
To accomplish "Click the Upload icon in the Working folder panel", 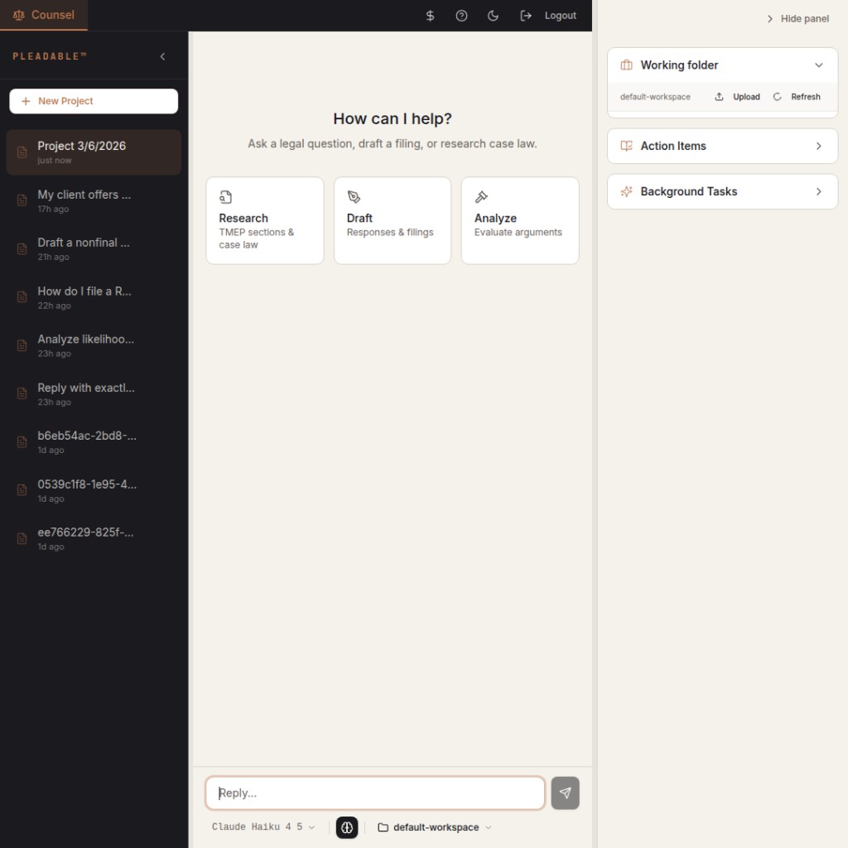I will (x=719, y=96).
